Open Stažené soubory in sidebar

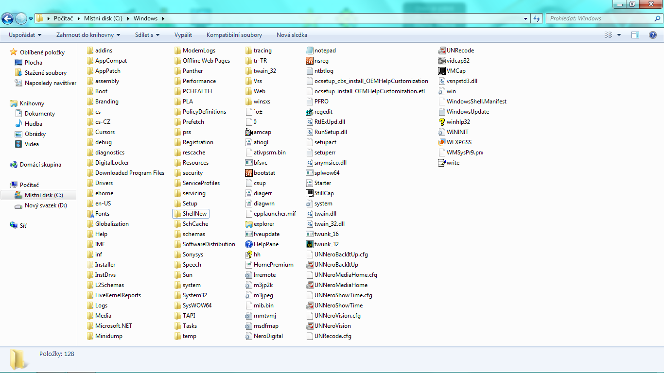46,73
